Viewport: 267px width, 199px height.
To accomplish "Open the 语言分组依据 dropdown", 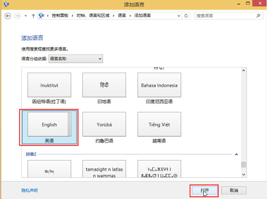I will (76, 59).
